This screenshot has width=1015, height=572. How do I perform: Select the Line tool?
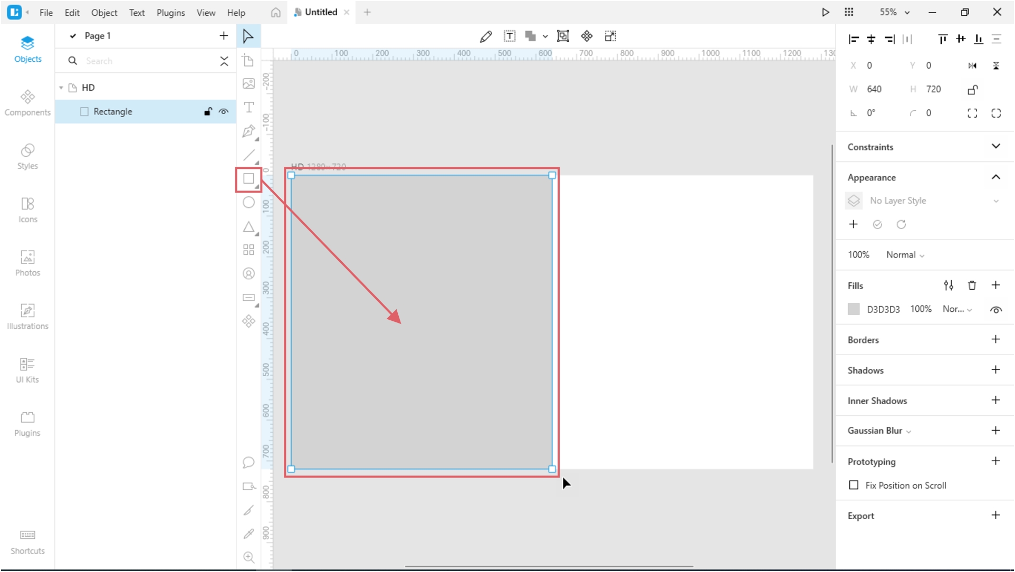click(248, 155)
